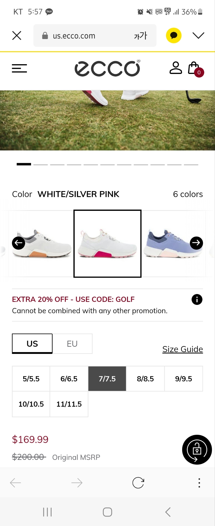Select size 8/8.5
The image size is (215, 526).
pyautogui.click(x=145, y=379)
